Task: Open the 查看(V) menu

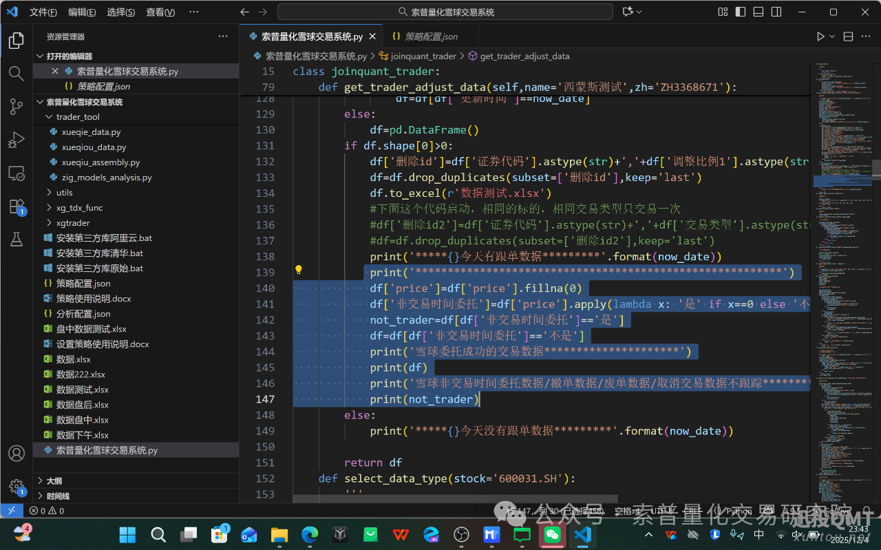Action: pyautogui.click(x=161, y=12)
